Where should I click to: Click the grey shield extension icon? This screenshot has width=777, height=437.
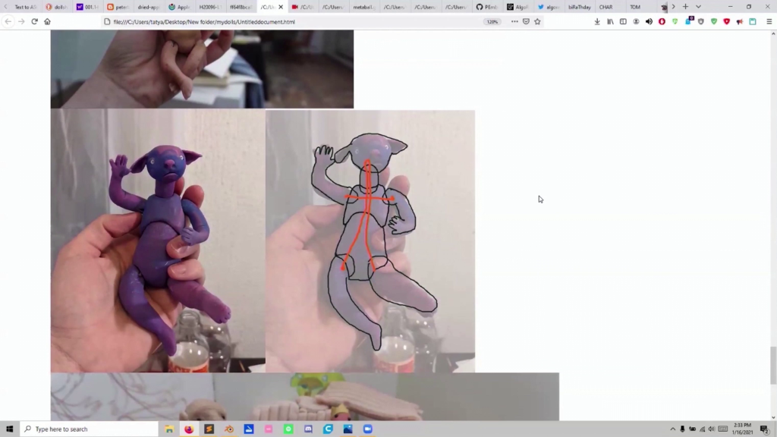tap(700, 22)
